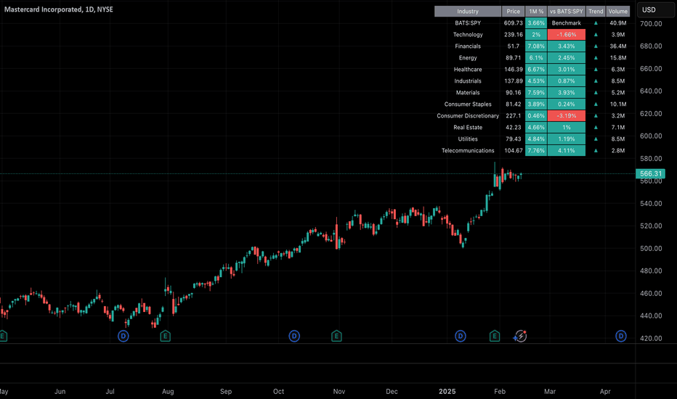Click the 1M % column header
The height and width of the screenshot is (399, 677).
(536, 12)
